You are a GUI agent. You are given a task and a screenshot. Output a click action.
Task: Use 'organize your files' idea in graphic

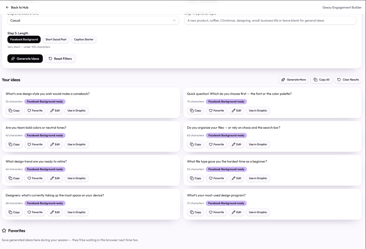pyautogui.click(x=258, y=144)
